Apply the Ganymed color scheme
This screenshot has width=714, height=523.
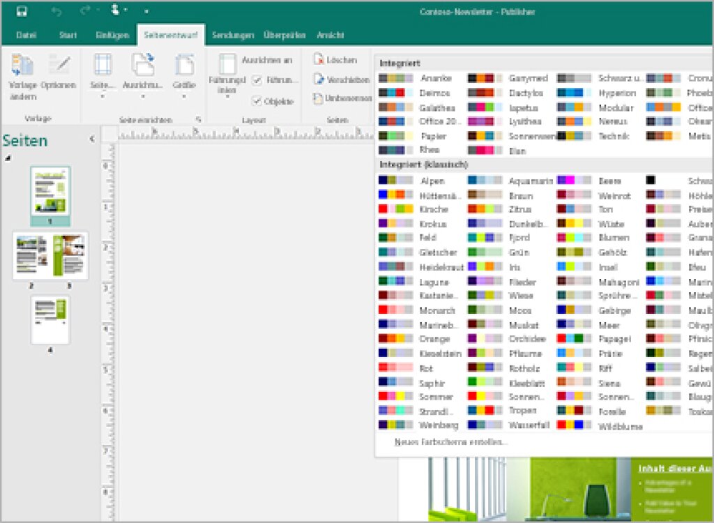[x=508, y=78]
